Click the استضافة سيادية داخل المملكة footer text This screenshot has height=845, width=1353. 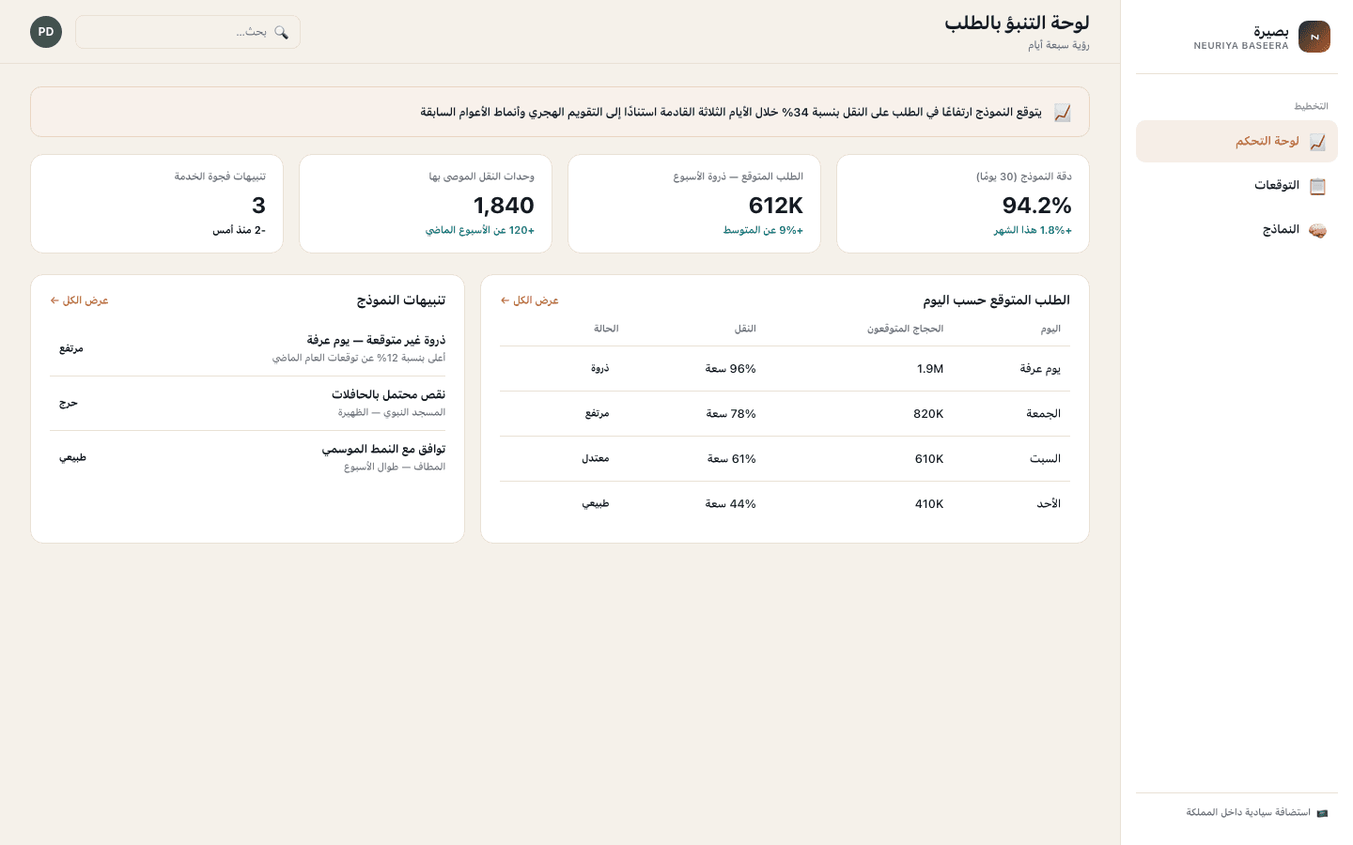click(1249, 813)
